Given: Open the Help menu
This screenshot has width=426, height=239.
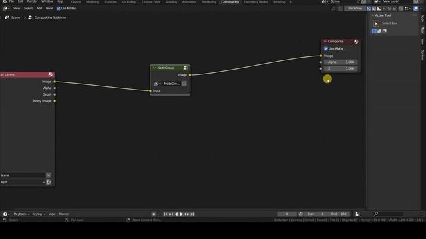Looking at the screenshot, I should pyautogui.click(x=59, y=1).
